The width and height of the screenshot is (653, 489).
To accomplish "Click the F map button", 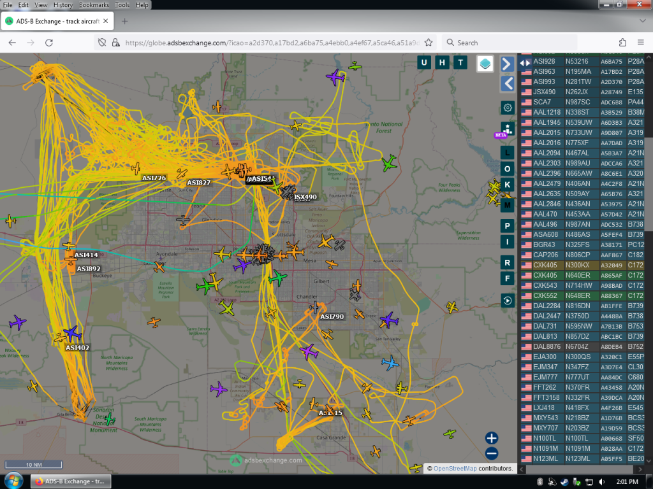I will [x=507, y=279].
